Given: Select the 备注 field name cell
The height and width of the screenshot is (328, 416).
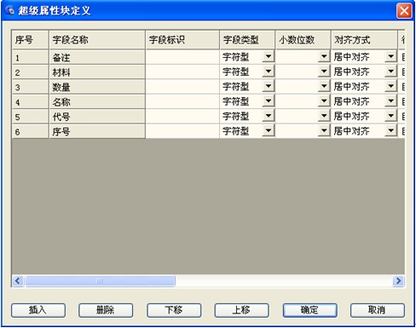Looking at the screenshot, I should pyautogui.click(x=97, y=57).
